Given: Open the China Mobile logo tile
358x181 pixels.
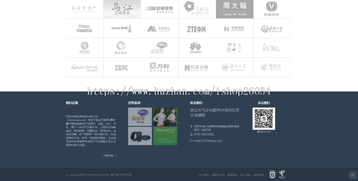Looking at the screenshot, I should pyautogui.click(x=84, y=48).
